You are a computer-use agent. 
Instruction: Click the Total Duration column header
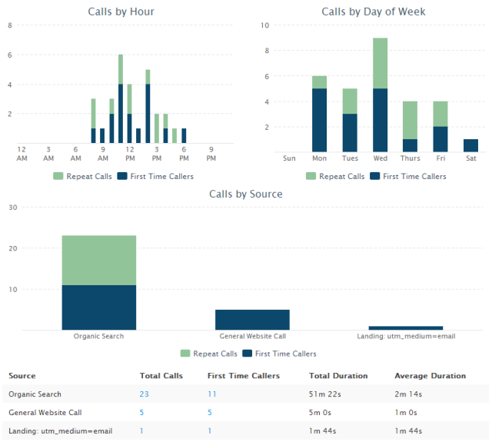click(x=338, y=375)
